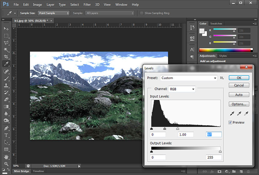Expand the Sample Size dropdown
Image resolution: width=259 pixels, height=175 pixels.
click(x=53, y=13)
